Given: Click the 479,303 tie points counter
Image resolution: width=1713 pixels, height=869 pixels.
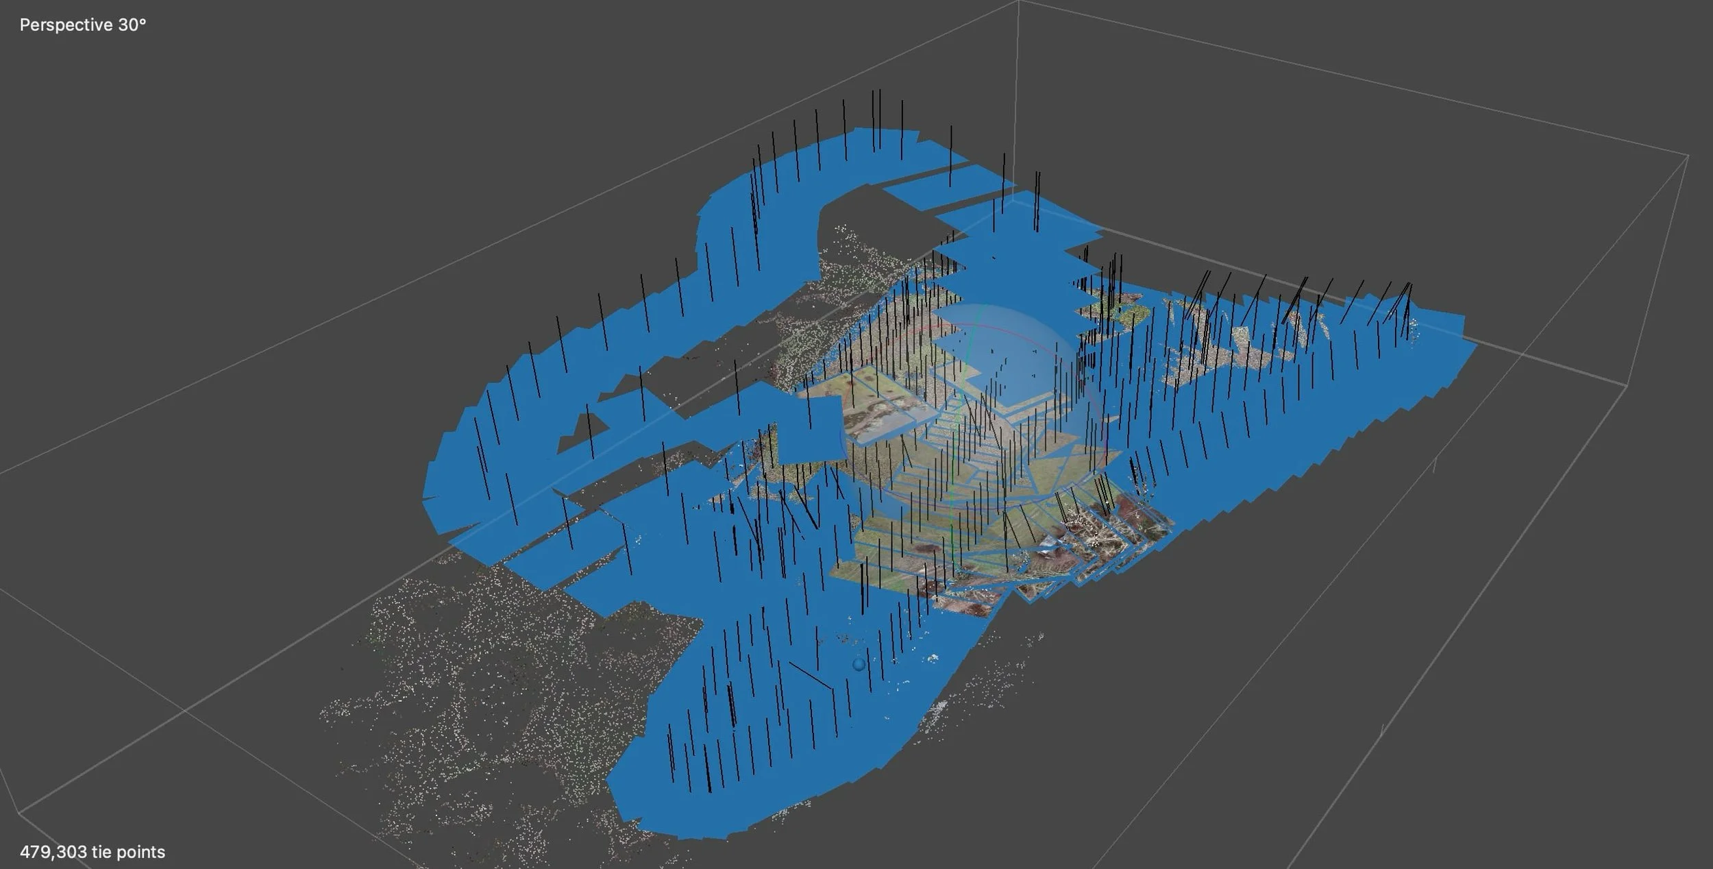Looking at the screenshot, I should click(93, 851).
